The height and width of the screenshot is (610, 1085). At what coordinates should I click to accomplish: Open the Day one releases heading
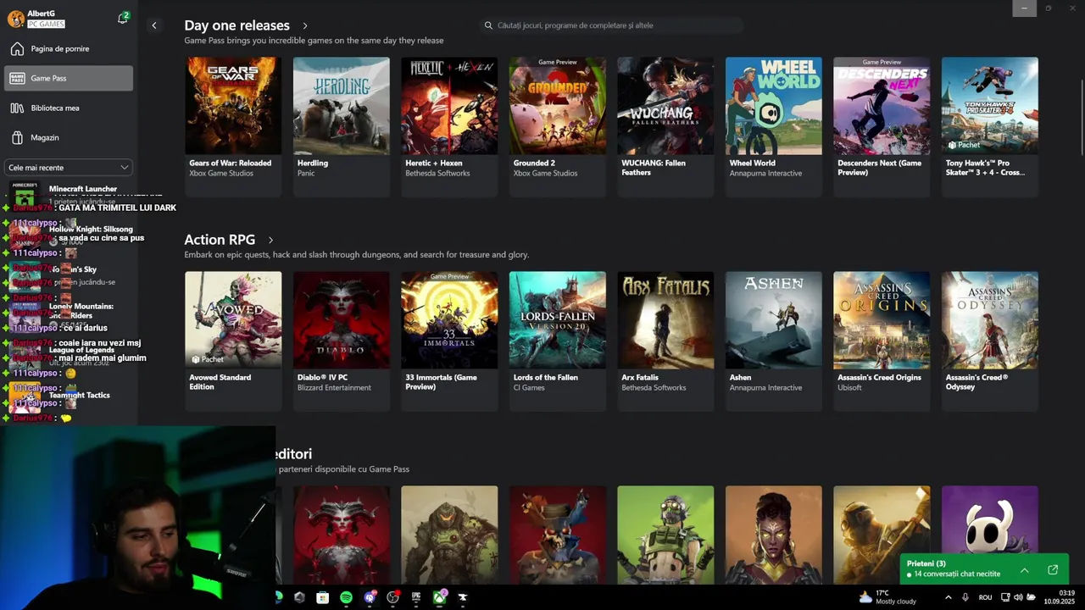coord(236,25)
